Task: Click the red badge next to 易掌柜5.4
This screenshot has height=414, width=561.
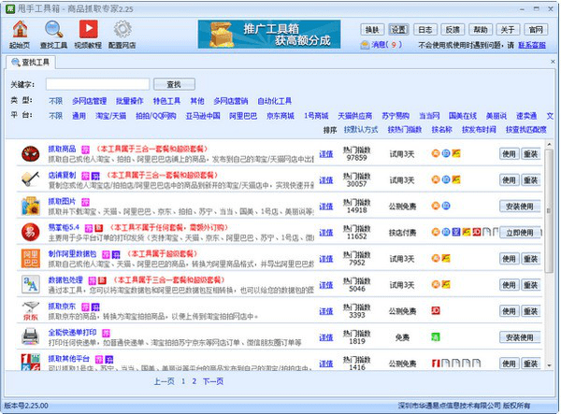Action: (x=99, y=228)
